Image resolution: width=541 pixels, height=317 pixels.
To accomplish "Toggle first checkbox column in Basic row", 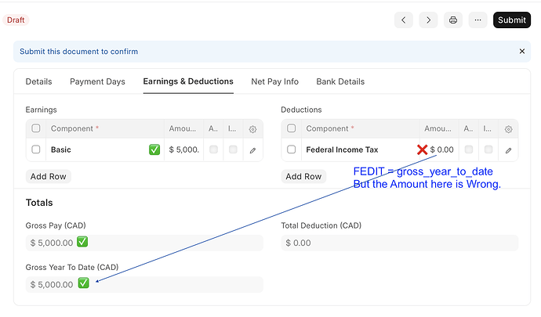I will pos(213,149).
